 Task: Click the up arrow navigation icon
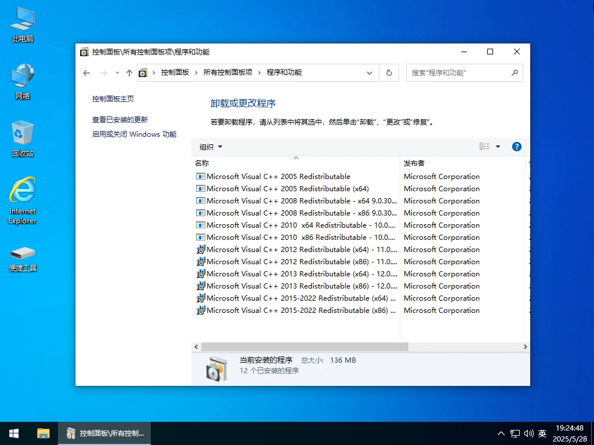point(129,72)
